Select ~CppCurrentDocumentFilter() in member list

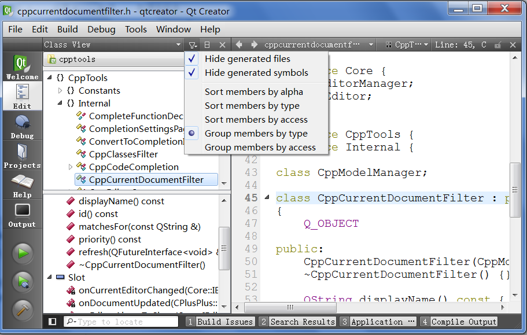pyautogui.click(x=142, y=265)
